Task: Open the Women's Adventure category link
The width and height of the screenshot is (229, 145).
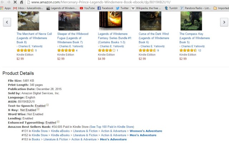Action: tap(146, 131)
